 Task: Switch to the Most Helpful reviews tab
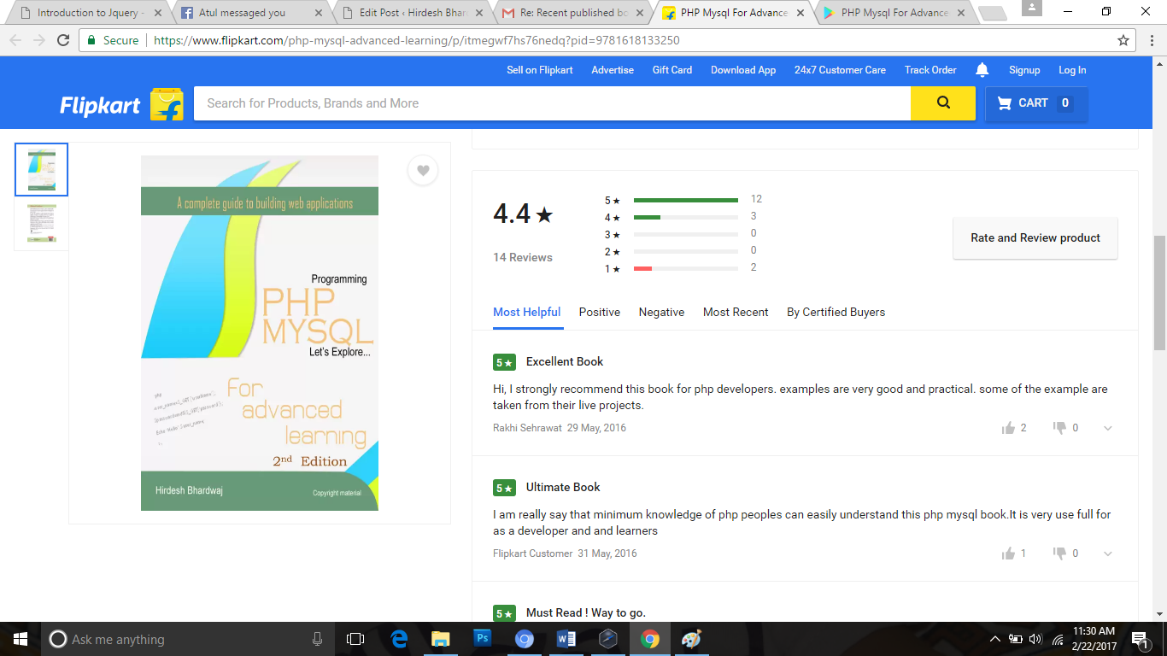pyautogui.click(x=527, y=313)
